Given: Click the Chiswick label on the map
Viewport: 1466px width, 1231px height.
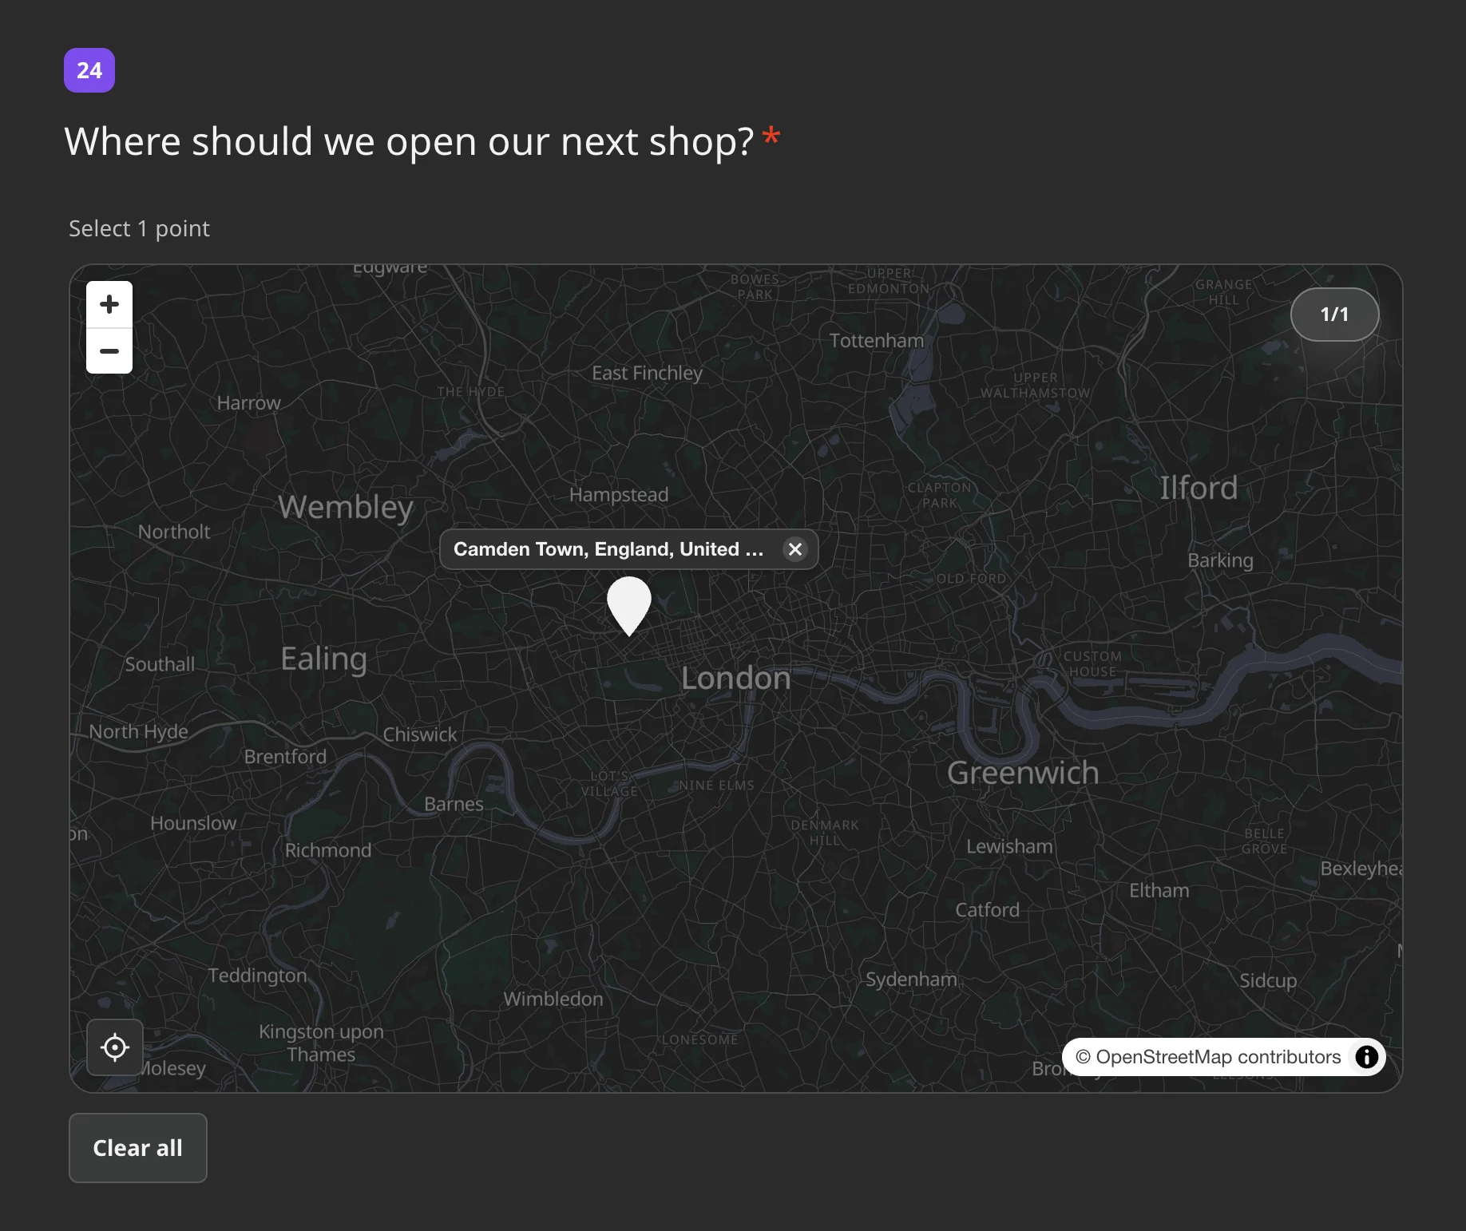Looking at the screenshot, I should pyautogui.click(x=420, y=734).
